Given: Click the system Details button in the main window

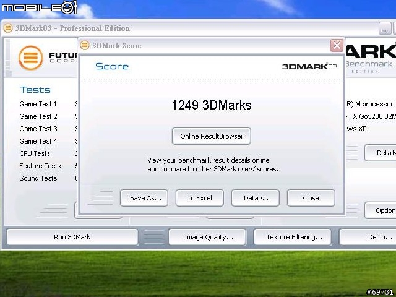Looking at the screenshot, I should [x=381, y=153].
